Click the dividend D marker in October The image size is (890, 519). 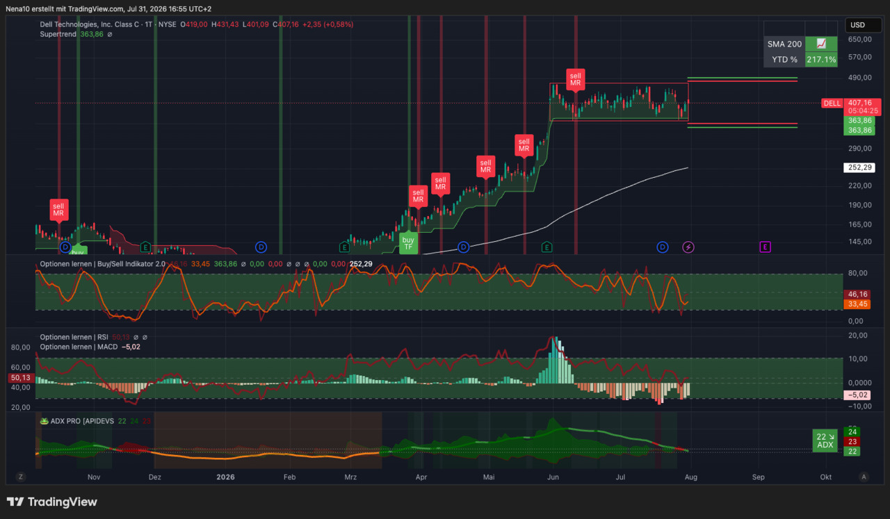click(65, 247)
